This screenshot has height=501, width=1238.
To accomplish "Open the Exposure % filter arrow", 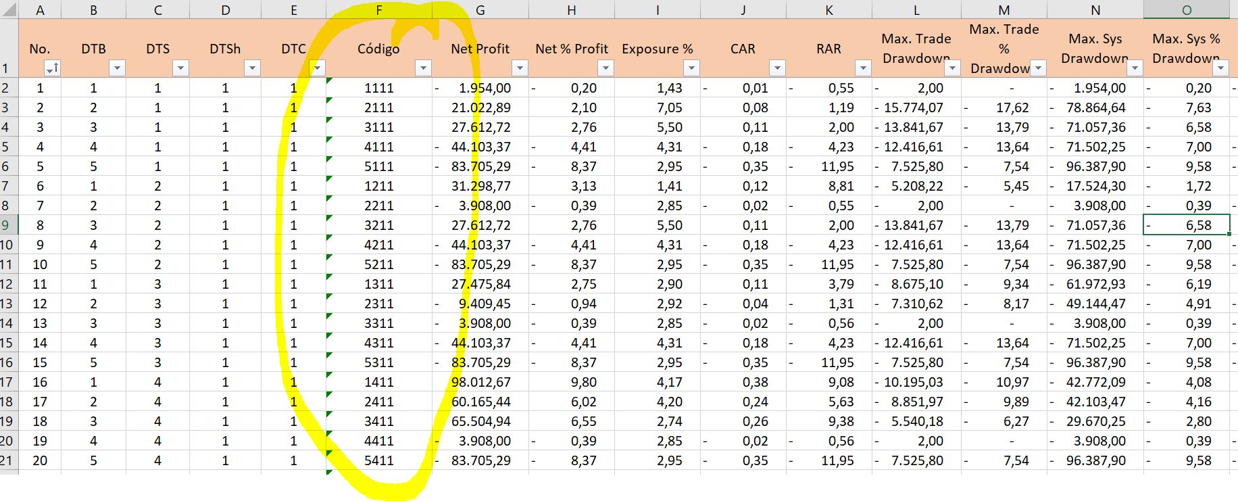I will (691, 68).
